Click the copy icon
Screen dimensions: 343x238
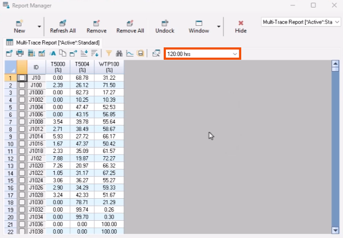coord(63,53)
